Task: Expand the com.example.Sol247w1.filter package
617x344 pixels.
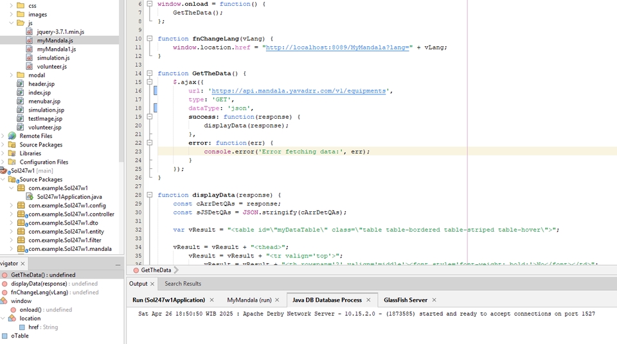Action: (12, 240)
